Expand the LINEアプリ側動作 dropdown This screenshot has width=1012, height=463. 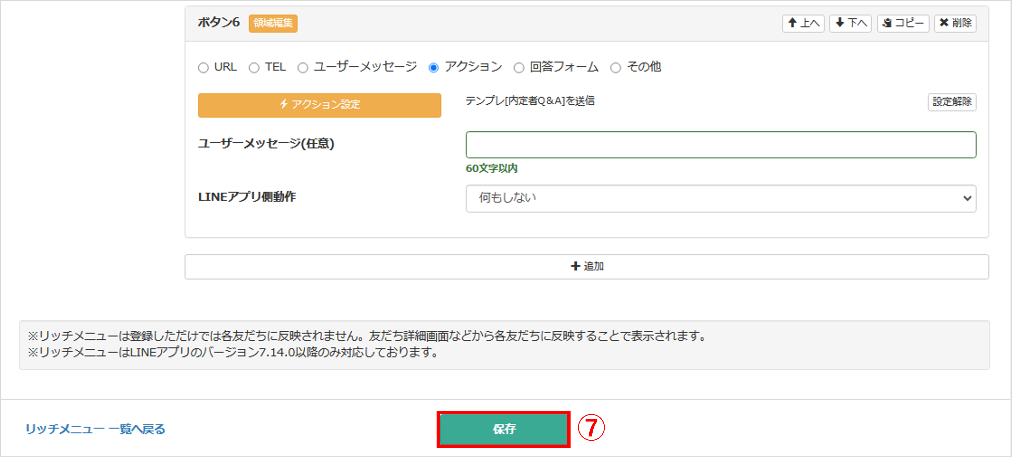coord(721,198)
